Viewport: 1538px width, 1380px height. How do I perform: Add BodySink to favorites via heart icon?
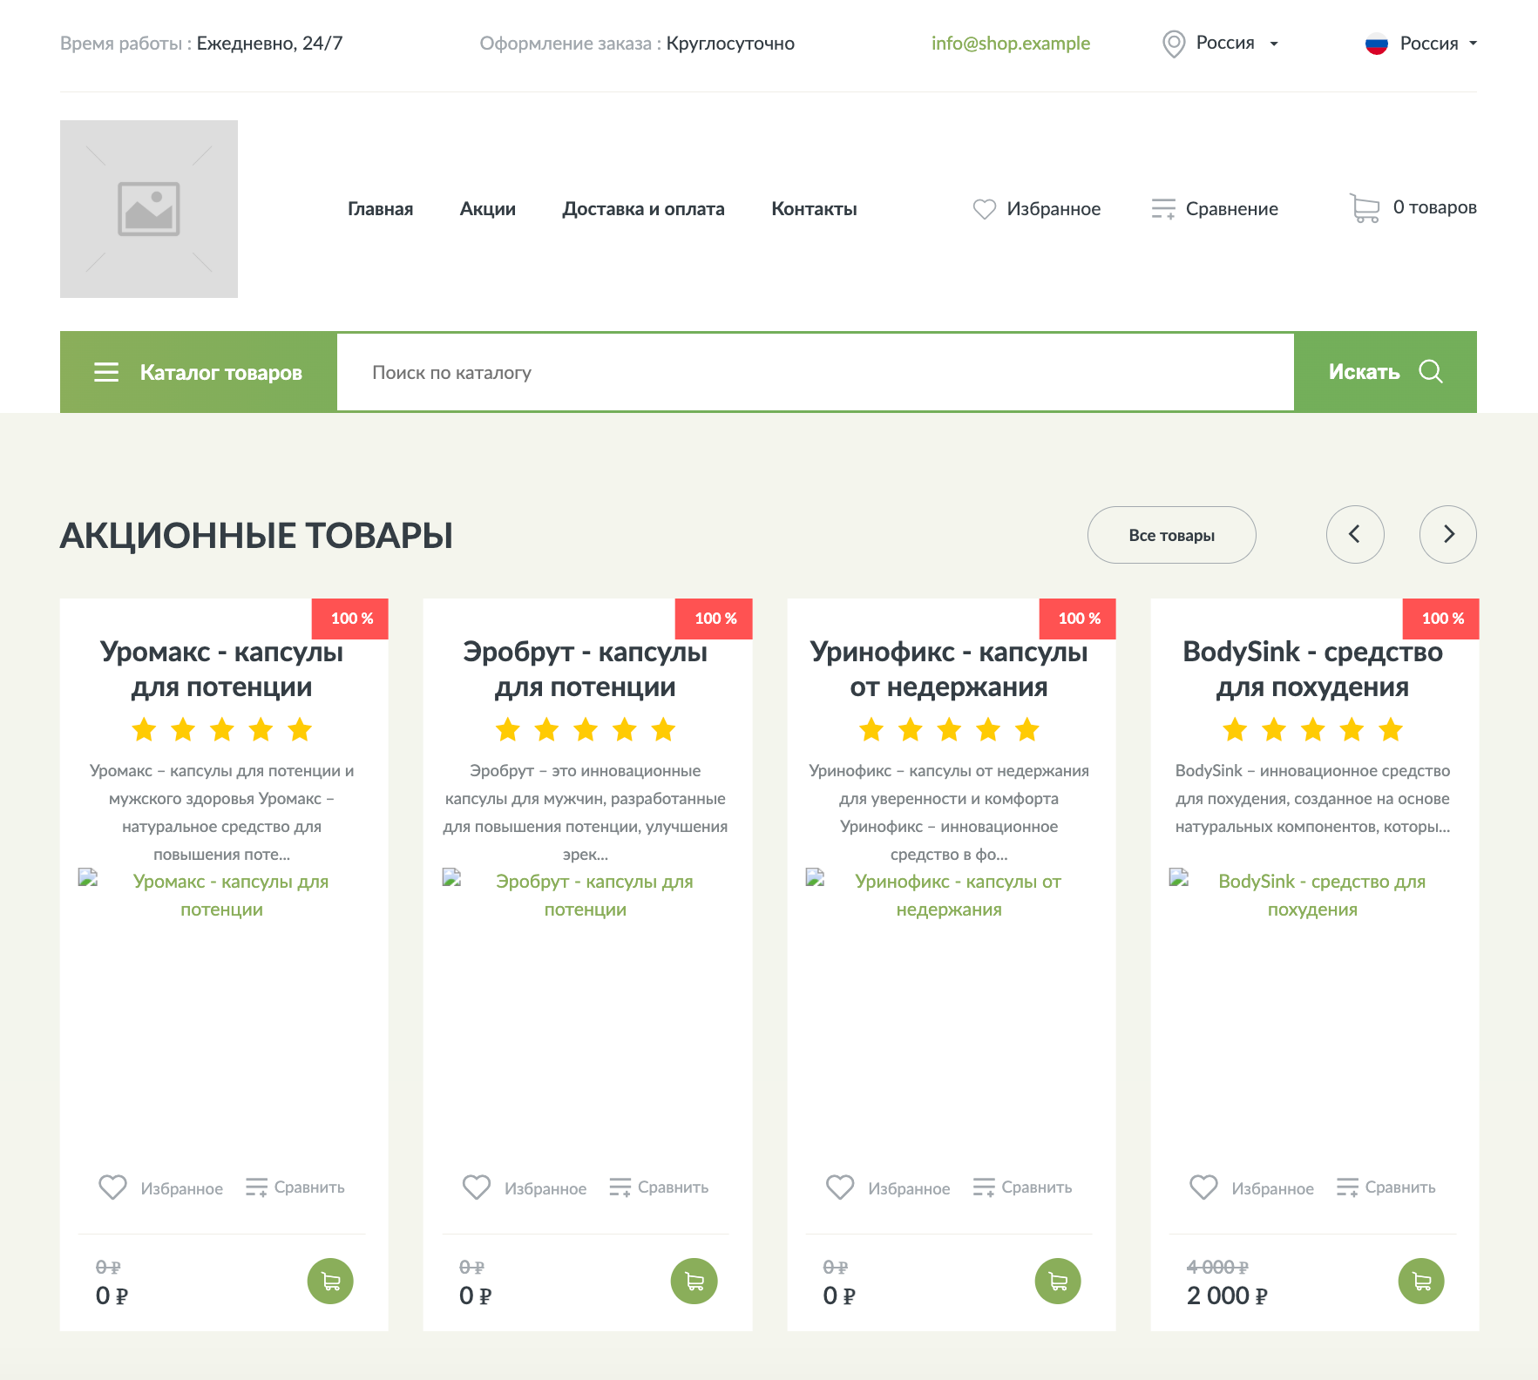pyautogui.click(x=1203, y=1187)
